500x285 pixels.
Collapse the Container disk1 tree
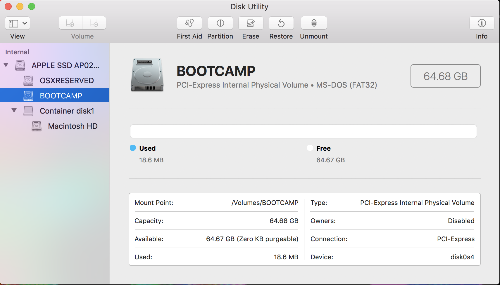coord(14,110)
